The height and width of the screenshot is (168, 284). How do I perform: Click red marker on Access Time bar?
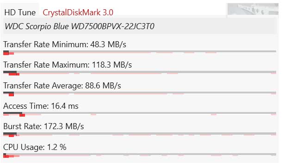coord(22,115)
